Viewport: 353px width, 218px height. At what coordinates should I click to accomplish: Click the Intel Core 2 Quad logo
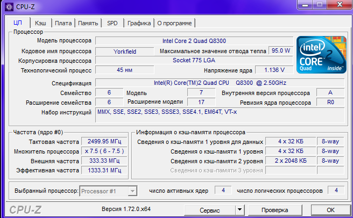(321, 55)
